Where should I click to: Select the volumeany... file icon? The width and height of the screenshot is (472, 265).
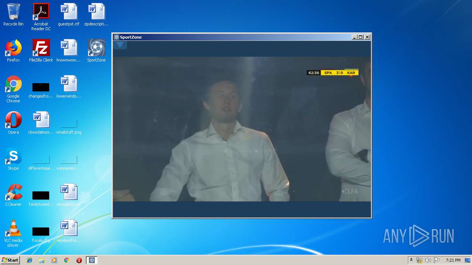pyautogui.click(x=69, y=163)
